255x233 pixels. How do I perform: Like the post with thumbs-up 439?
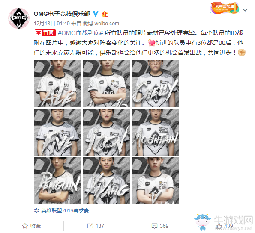click(224, 226)
